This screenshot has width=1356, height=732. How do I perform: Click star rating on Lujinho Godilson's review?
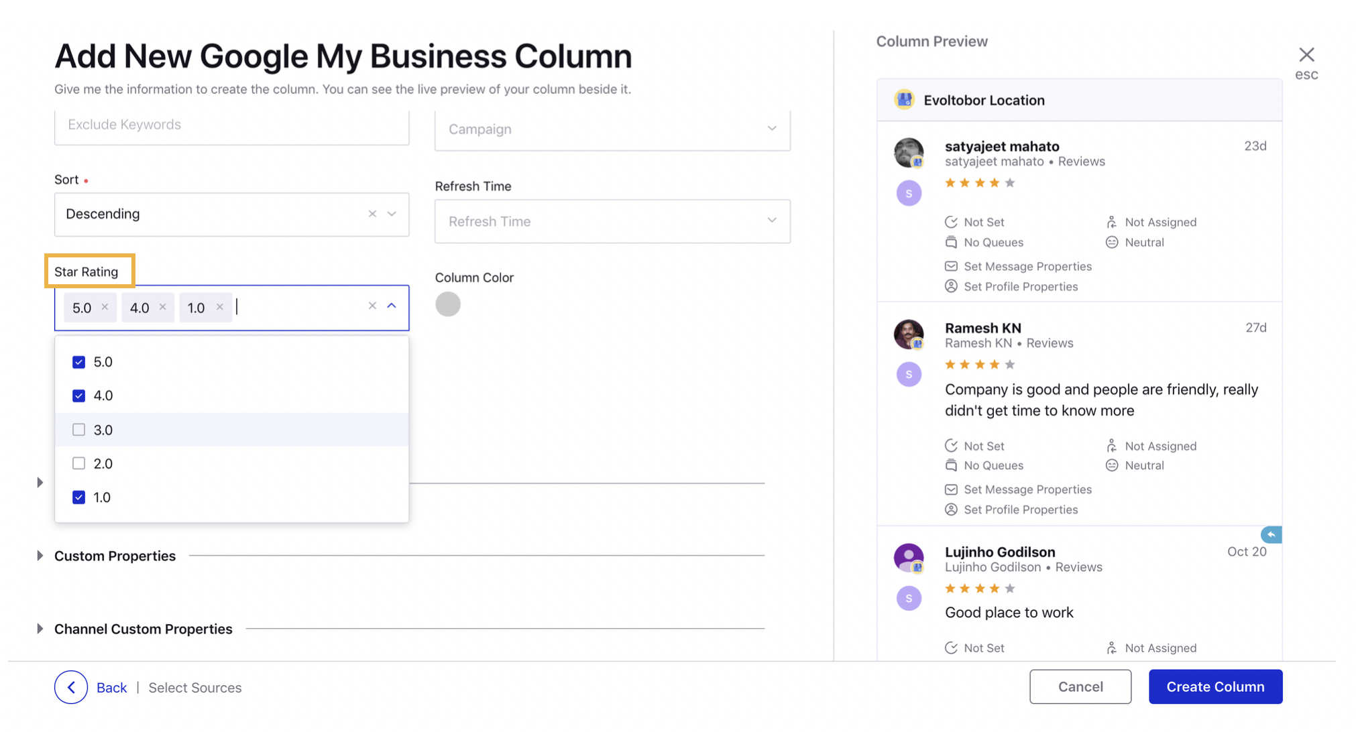click(x=980, y=589)
